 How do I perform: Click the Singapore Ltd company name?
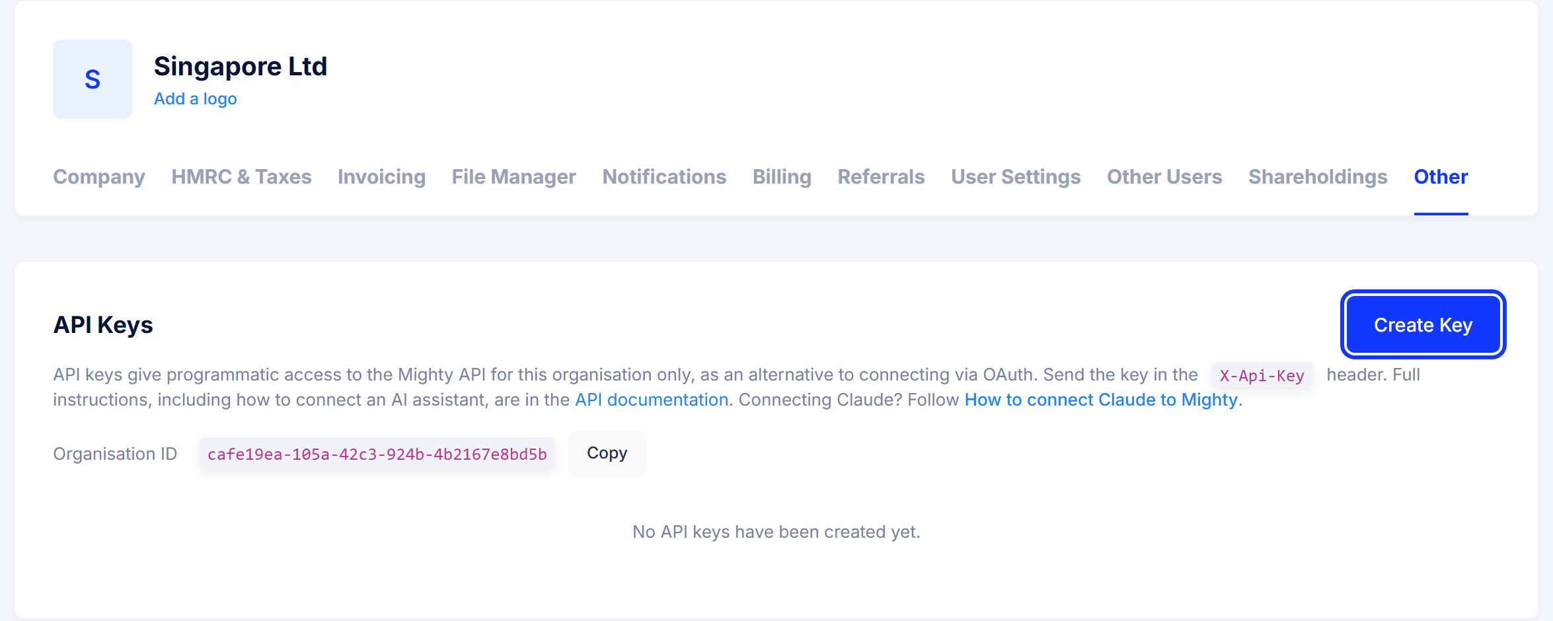point(241,66)
